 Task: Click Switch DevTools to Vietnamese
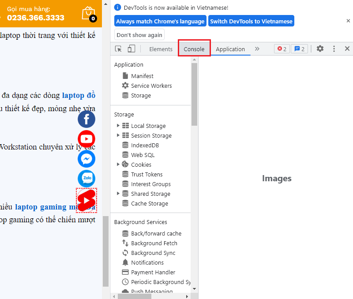(251, 21)
